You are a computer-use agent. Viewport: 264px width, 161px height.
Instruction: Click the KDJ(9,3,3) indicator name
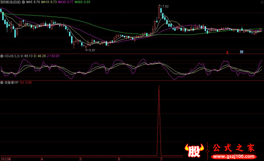12,56
